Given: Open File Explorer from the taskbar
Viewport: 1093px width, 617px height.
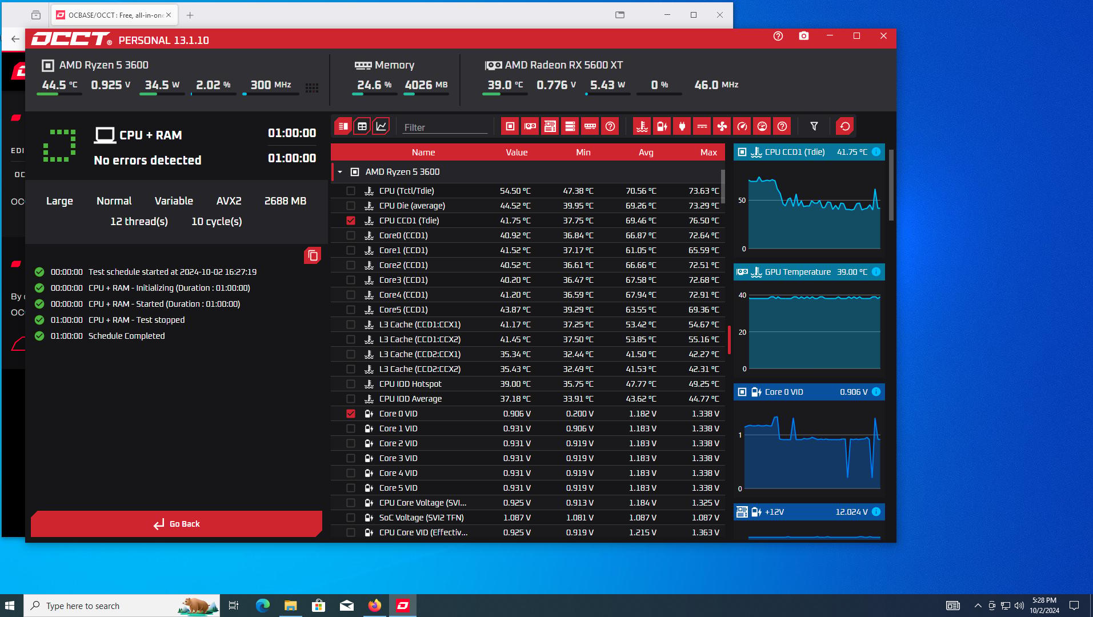Looking at the screenshot, I should tap(291, 606).
